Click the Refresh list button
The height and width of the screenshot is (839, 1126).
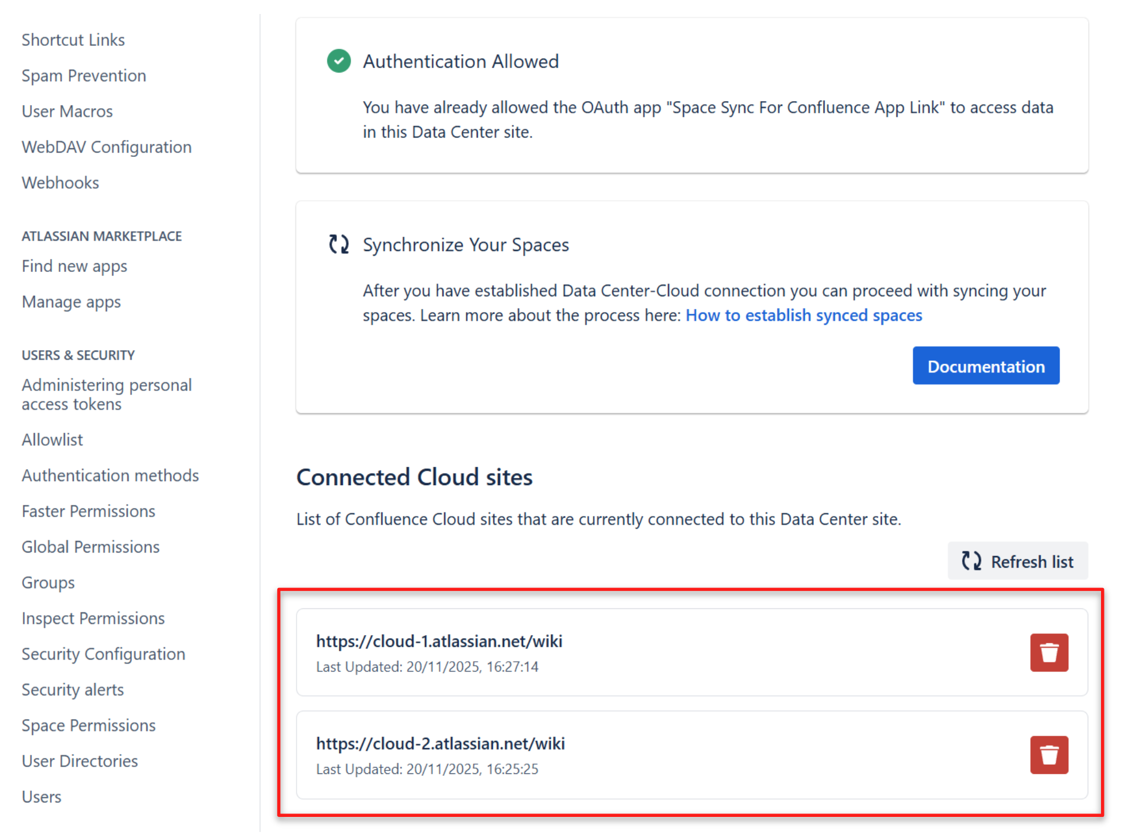point(1017,561)
